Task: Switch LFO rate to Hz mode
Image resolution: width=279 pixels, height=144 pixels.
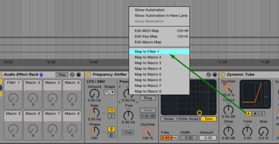Action: pos(111,110)
